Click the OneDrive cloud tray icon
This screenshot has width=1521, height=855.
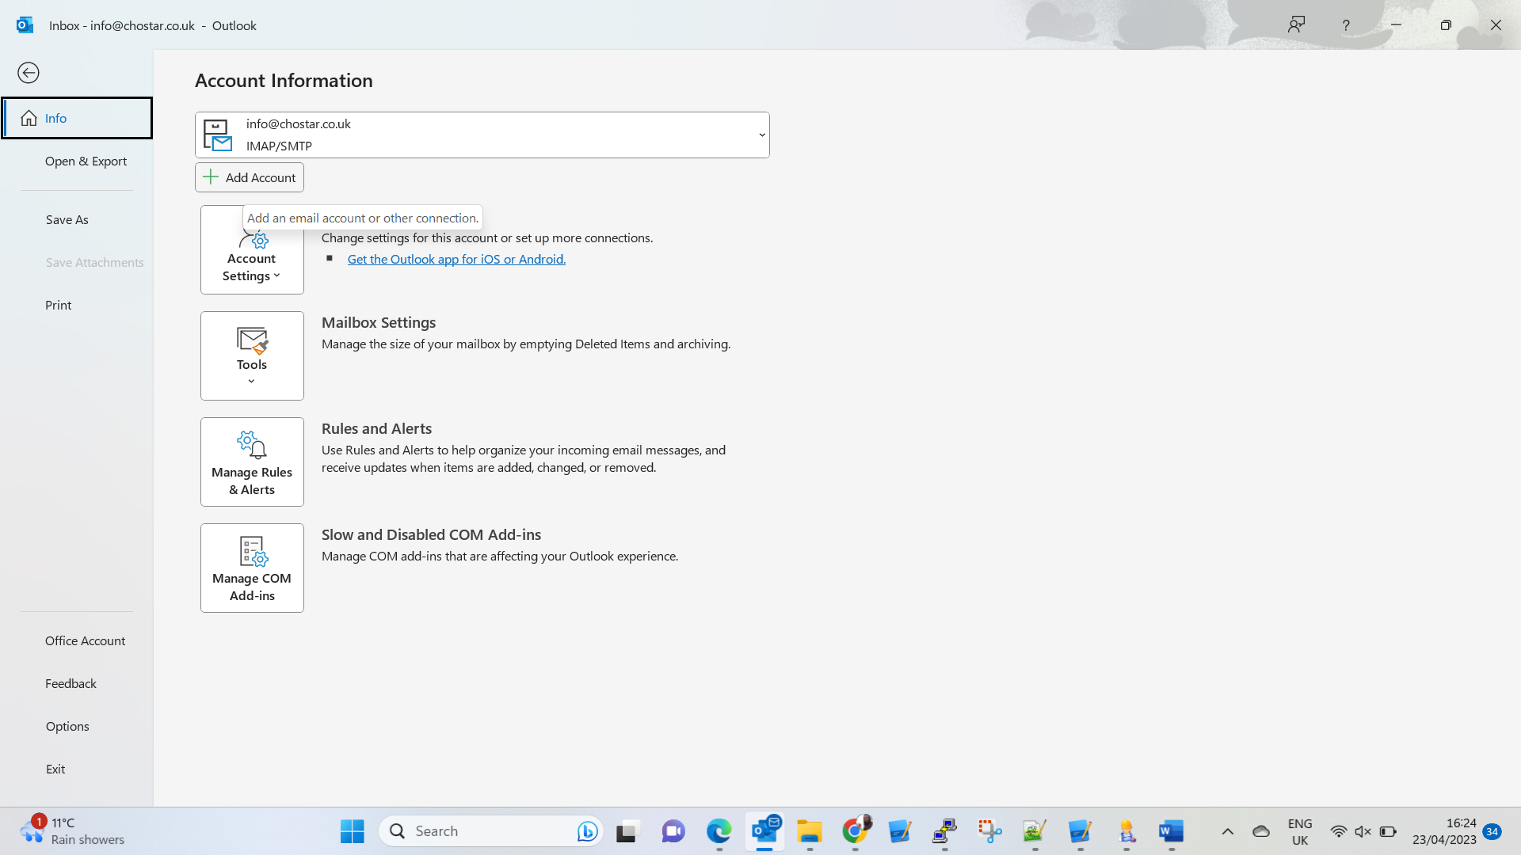(x=1261, y=831)
